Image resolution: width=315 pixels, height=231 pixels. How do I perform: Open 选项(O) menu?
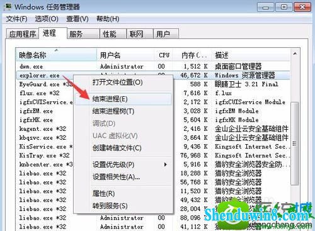coord(47,19)
